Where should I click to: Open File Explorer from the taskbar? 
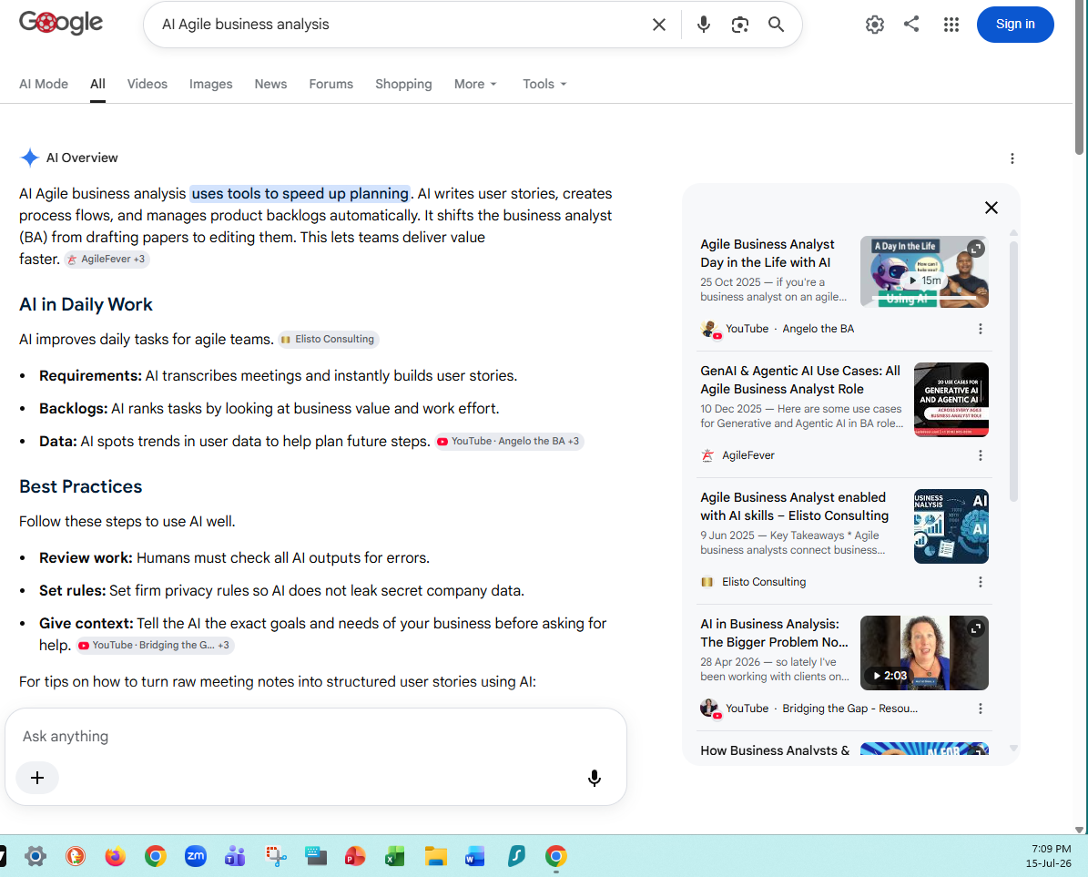[x=435, y=857]
